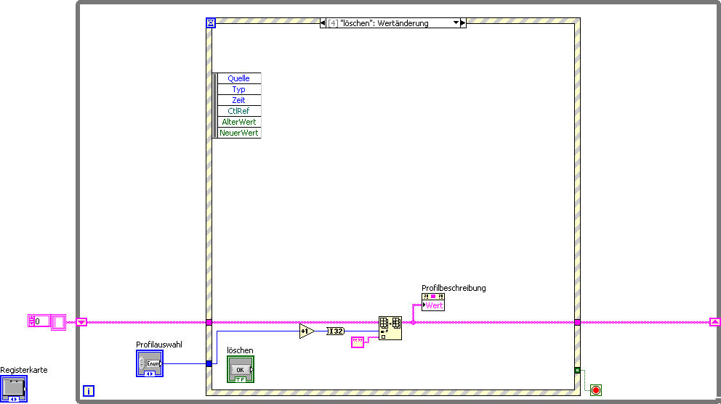721x404 pixels.
Task: Open the event case selector dropdown arrow
Action: pos(456,22)
